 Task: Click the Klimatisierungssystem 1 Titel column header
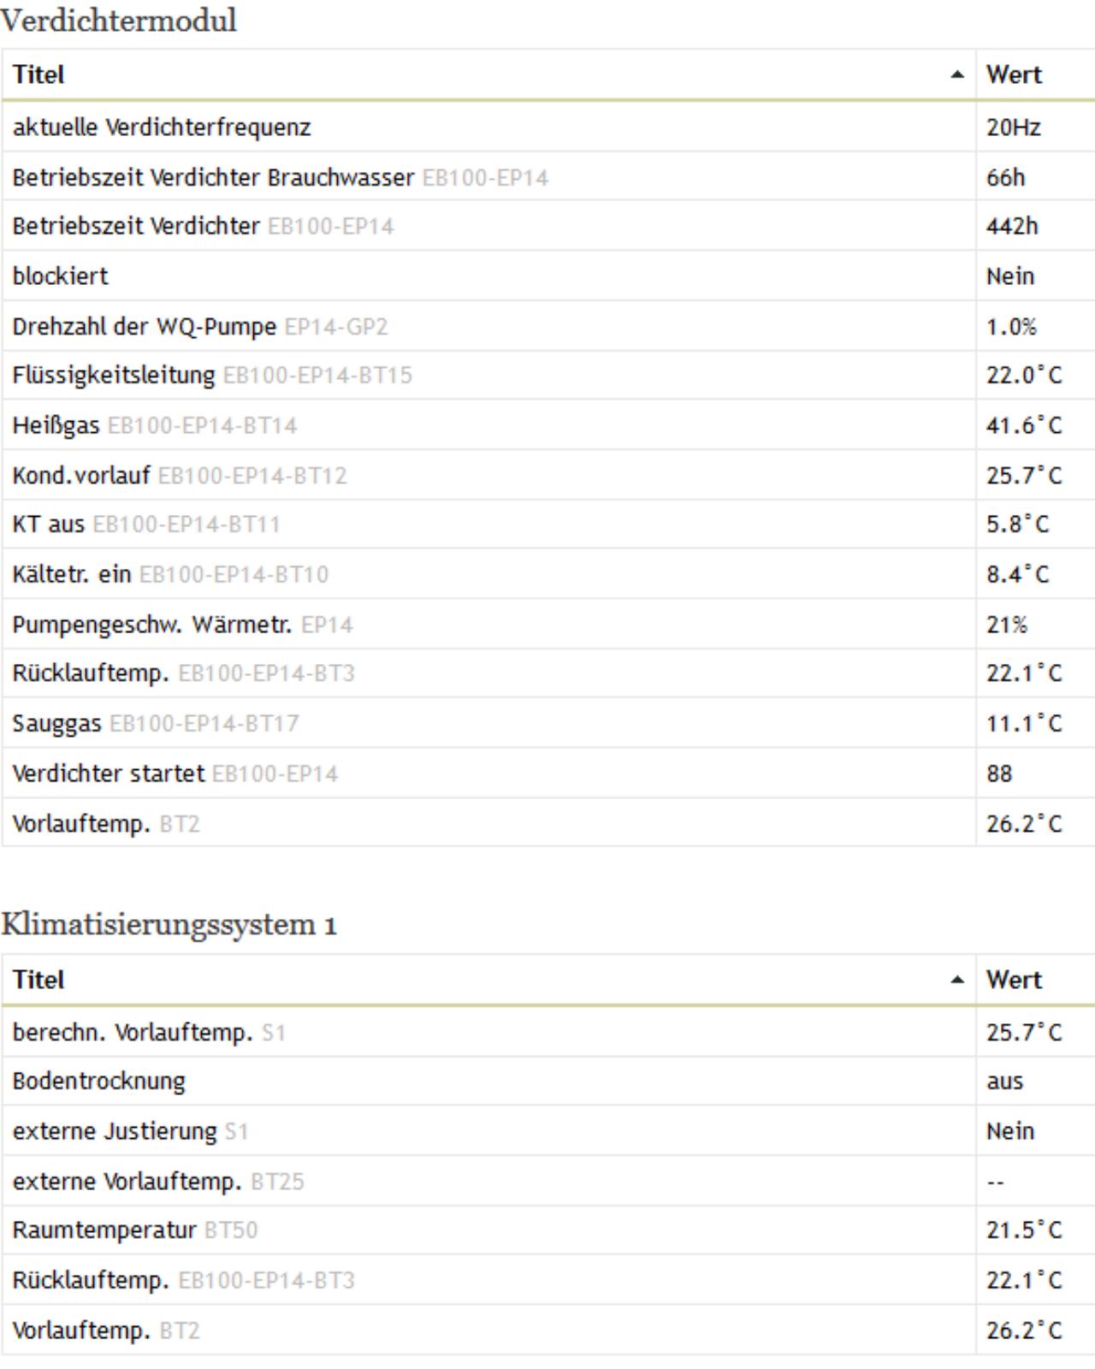488,980
